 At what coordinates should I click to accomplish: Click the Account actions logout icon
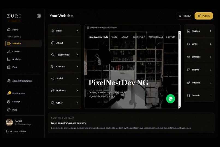7,131
